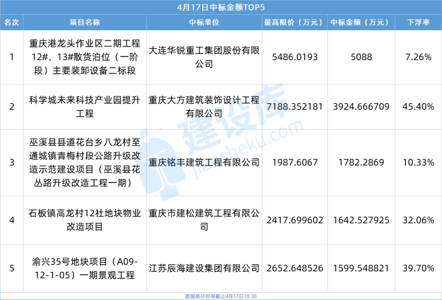Click the 重庆大方建筑装饰设计工程有限公司 cell
Screen dimensions: 442x300
tap(204, 107)
